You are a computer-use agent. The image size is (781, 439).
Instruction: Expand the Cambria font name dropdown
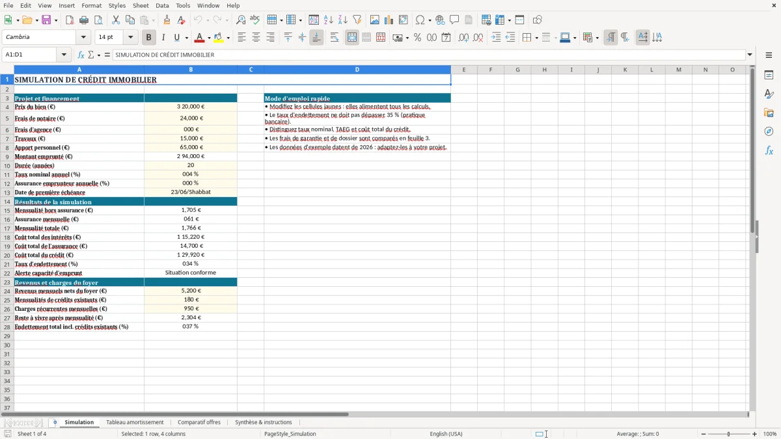pos(83,38)
